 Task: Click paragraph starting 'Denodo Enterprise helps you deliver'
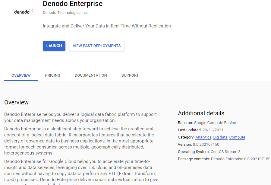(x=80, y=117)
